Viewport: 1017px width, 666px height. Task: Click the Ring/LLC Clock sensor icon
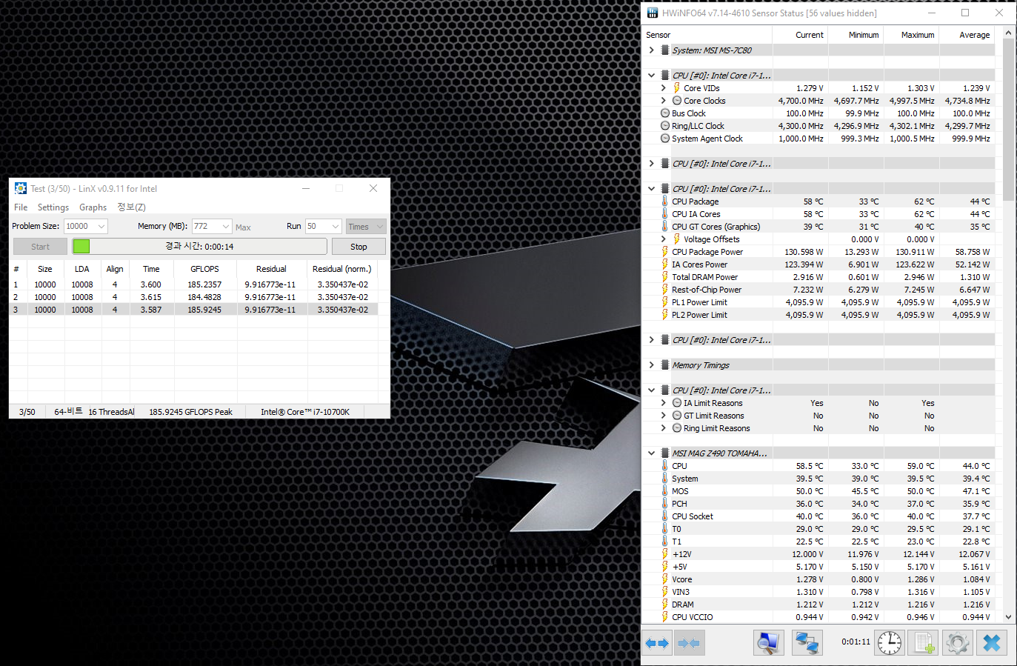tap(665, 126)
